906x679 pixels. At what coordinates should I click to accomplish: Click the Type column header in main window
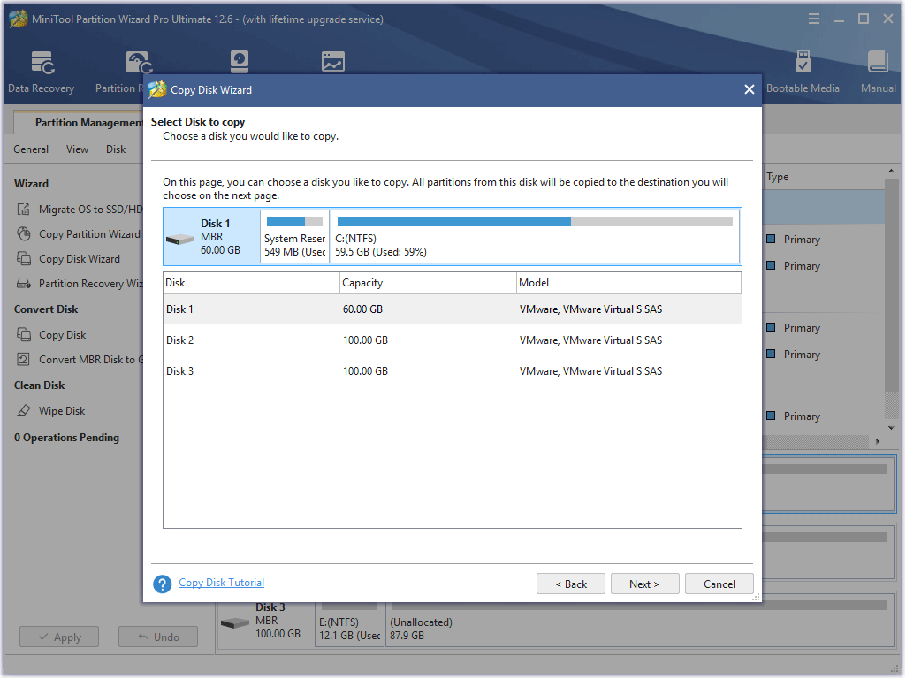(x=777, y=177)
